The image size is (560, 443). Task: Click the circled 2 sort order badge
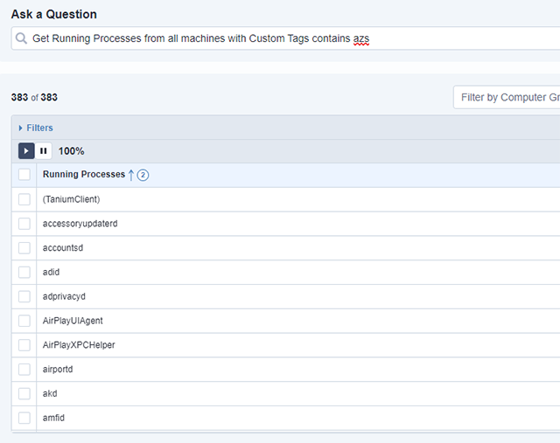(143, 175)
